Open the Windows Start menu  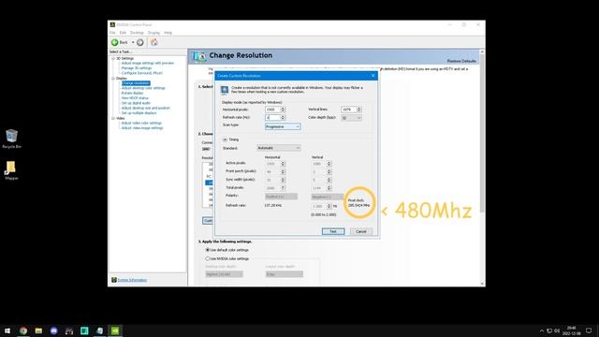(x=7, y=330)
